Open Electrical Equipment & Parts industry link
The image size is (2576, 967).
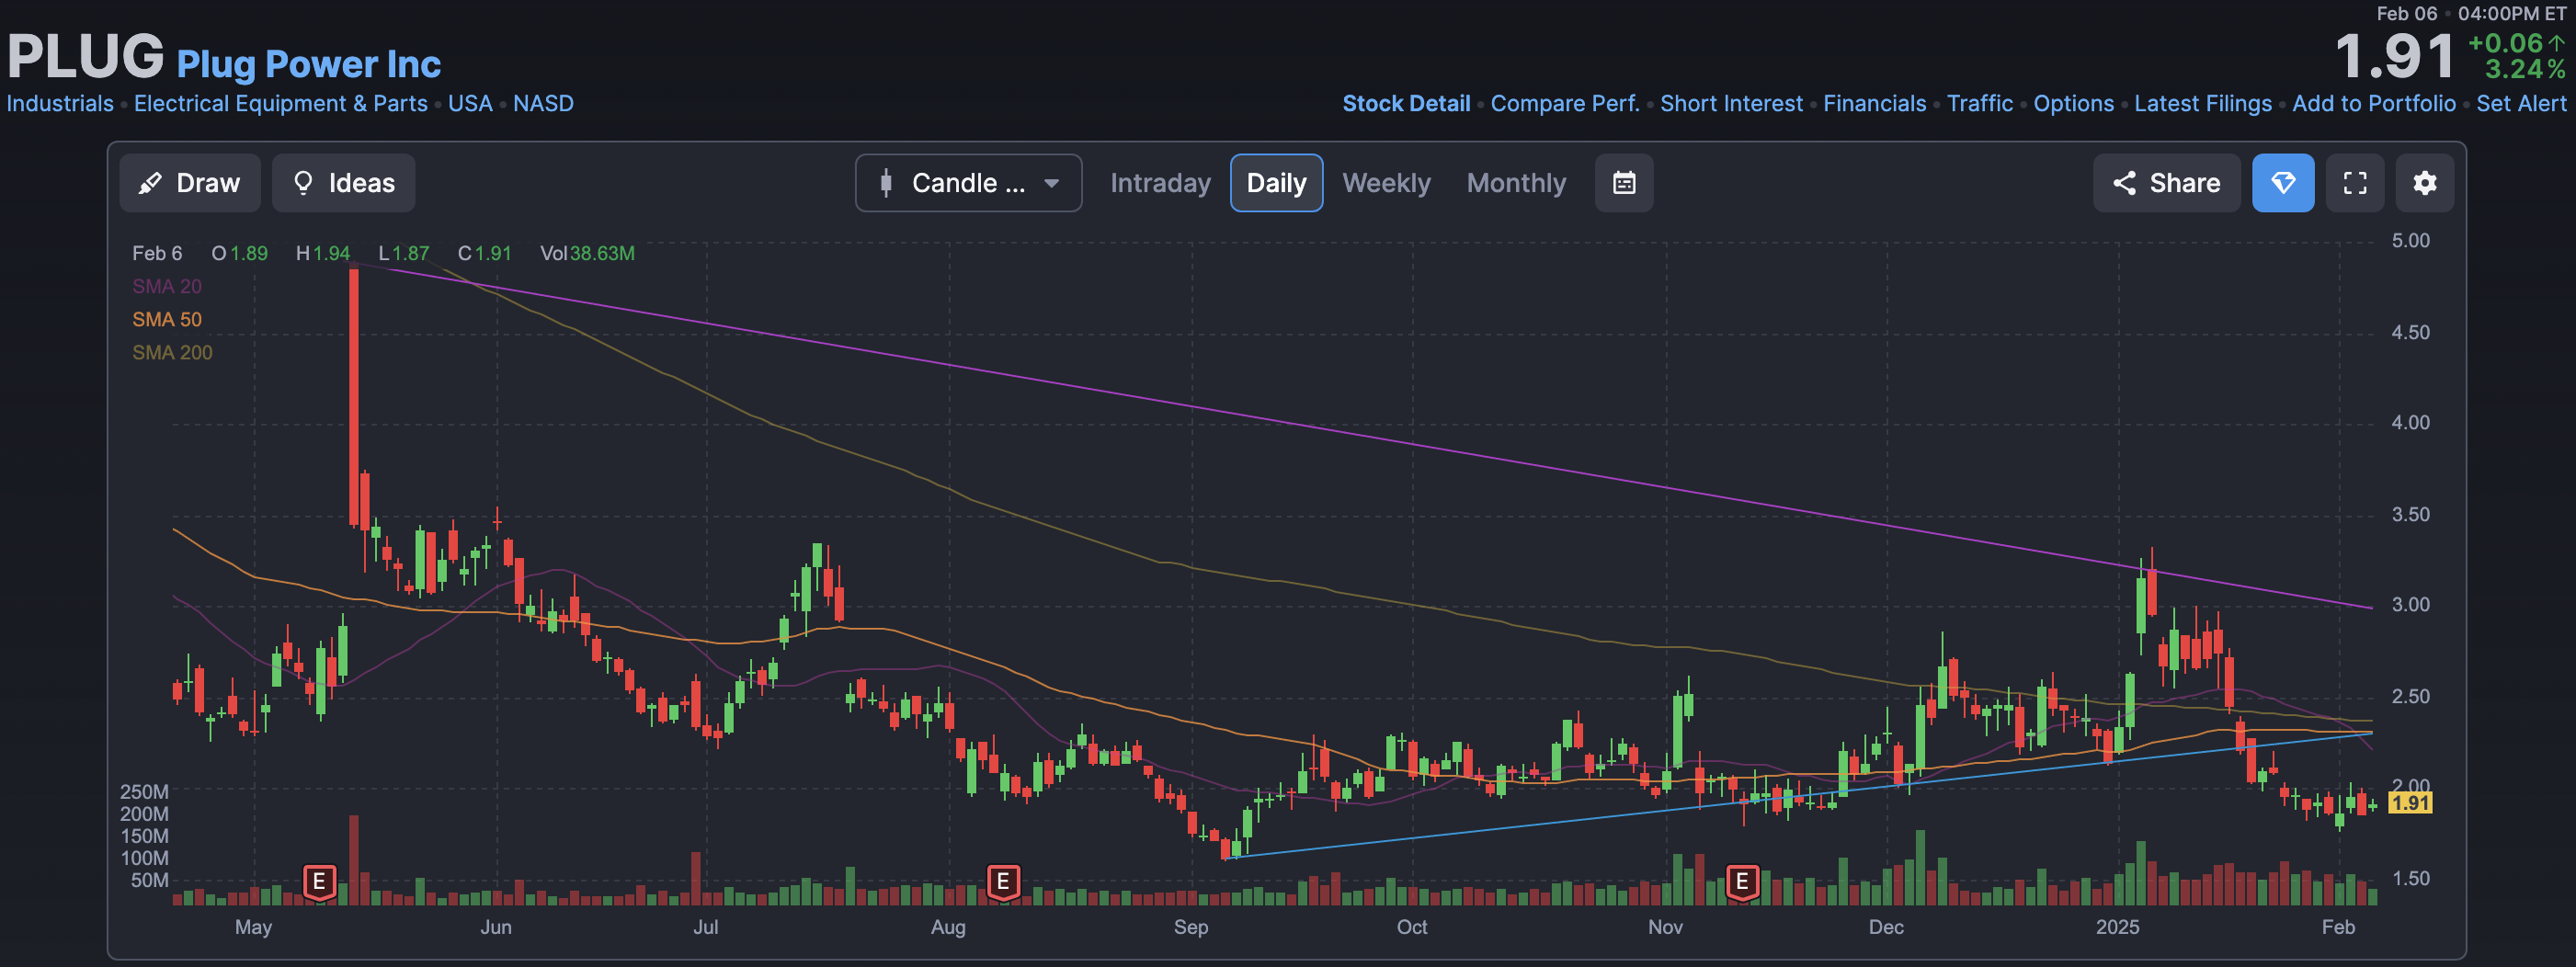click(x=281, y=104)
